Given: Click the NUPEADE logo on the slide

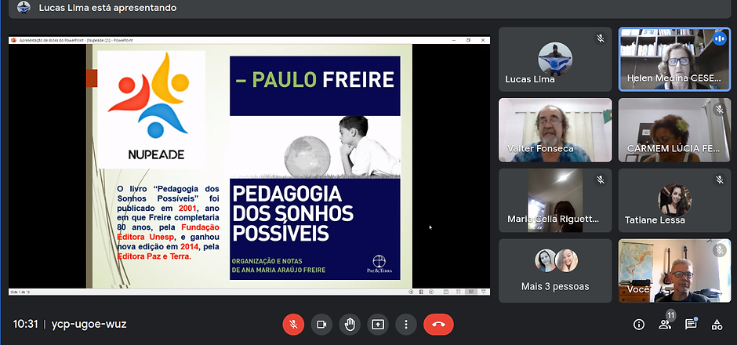Looking at the screenshot, I should click(x=151, y=110).
